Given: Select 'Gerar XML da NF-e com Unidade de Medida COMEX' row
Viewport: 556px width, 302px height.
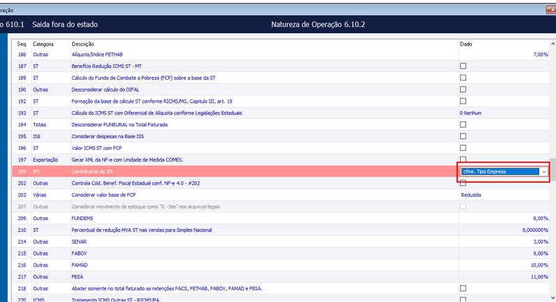Looking at the screenshot, I should [280, 160].
